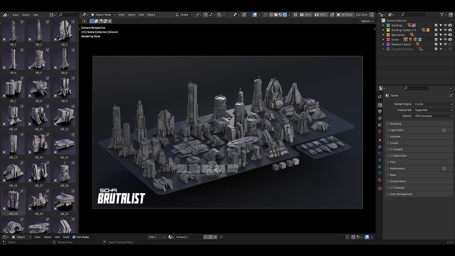The height and width of the screenshot is (256, 455).
Task: Duplicate Ground_1 material with new copy icon
Action: 210,237
